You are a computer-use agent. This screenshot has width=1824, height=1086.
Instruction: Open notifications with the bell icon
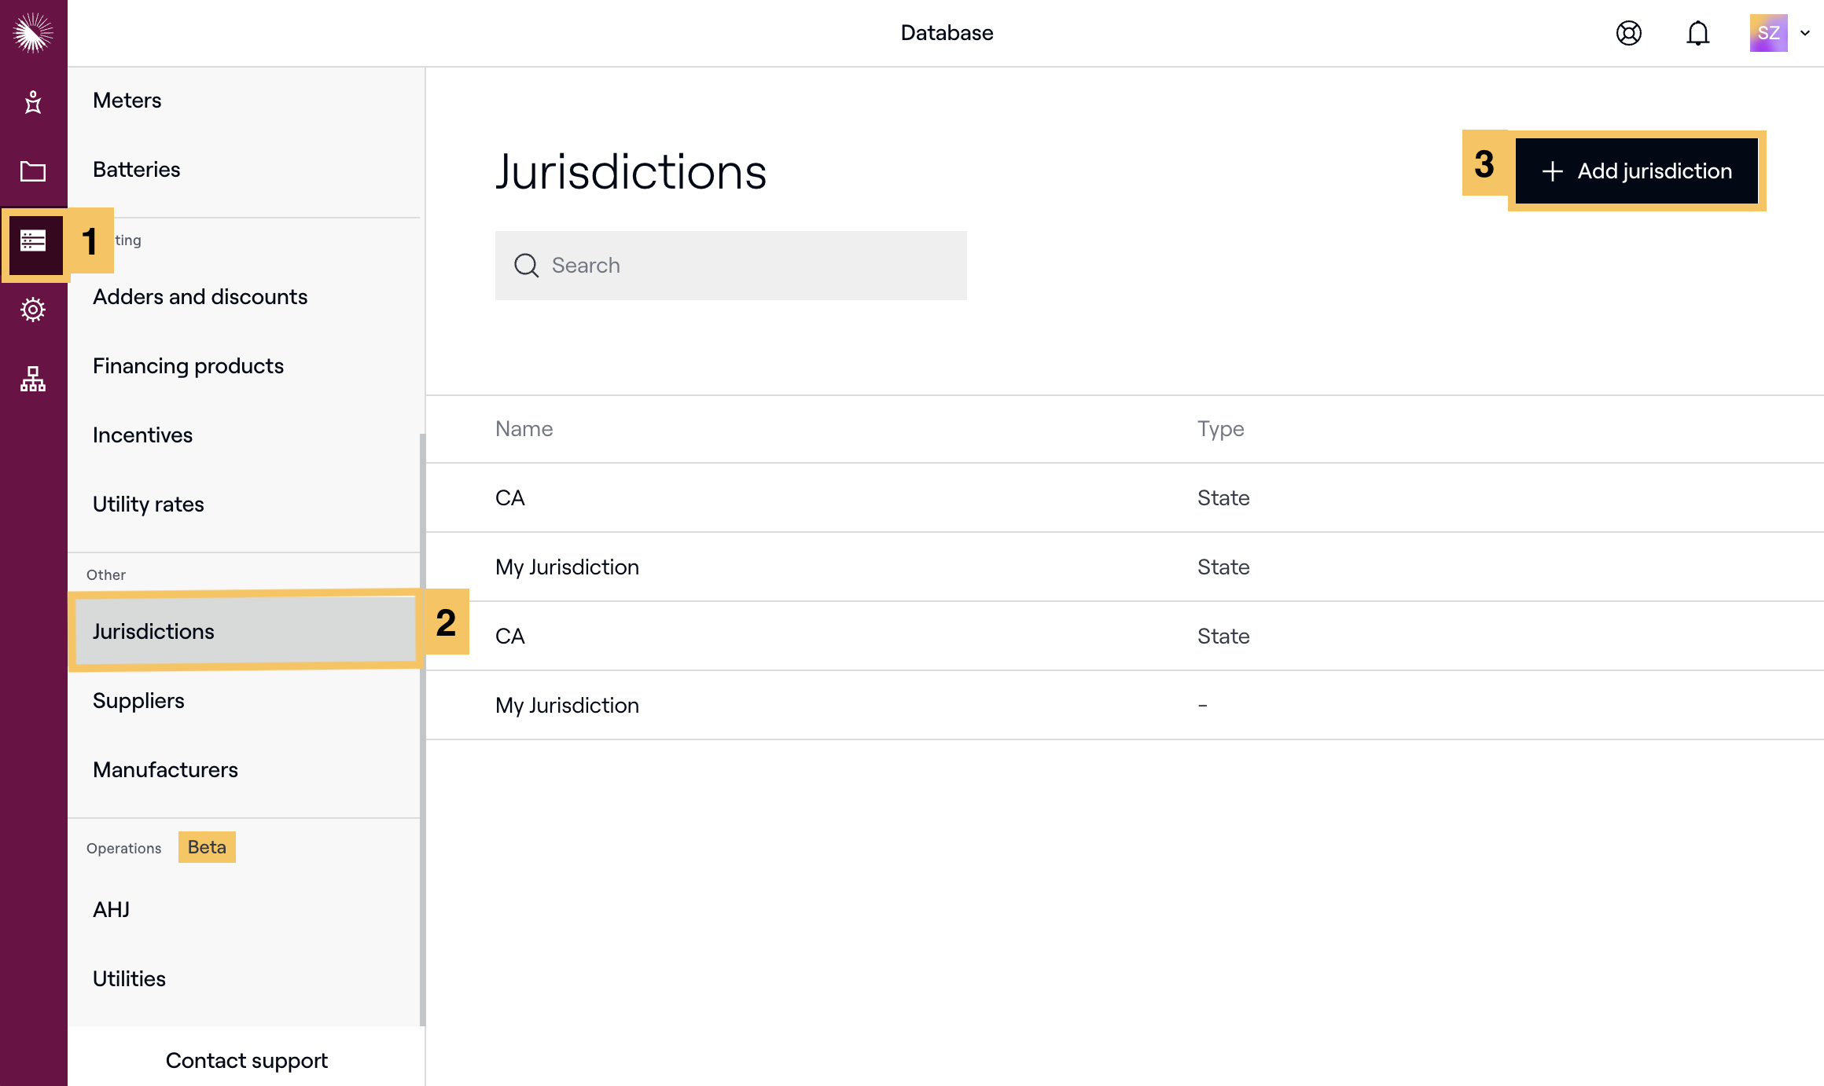pos(1697,33)
